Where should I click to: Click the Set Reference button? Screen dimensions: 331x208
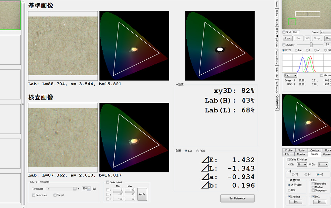click(237, 198)
